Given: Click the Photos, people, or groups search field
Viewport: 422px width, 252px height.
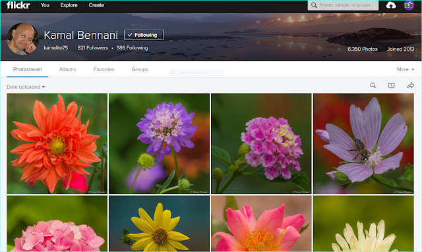Looking at the screenshot, I should click(343, 5).
